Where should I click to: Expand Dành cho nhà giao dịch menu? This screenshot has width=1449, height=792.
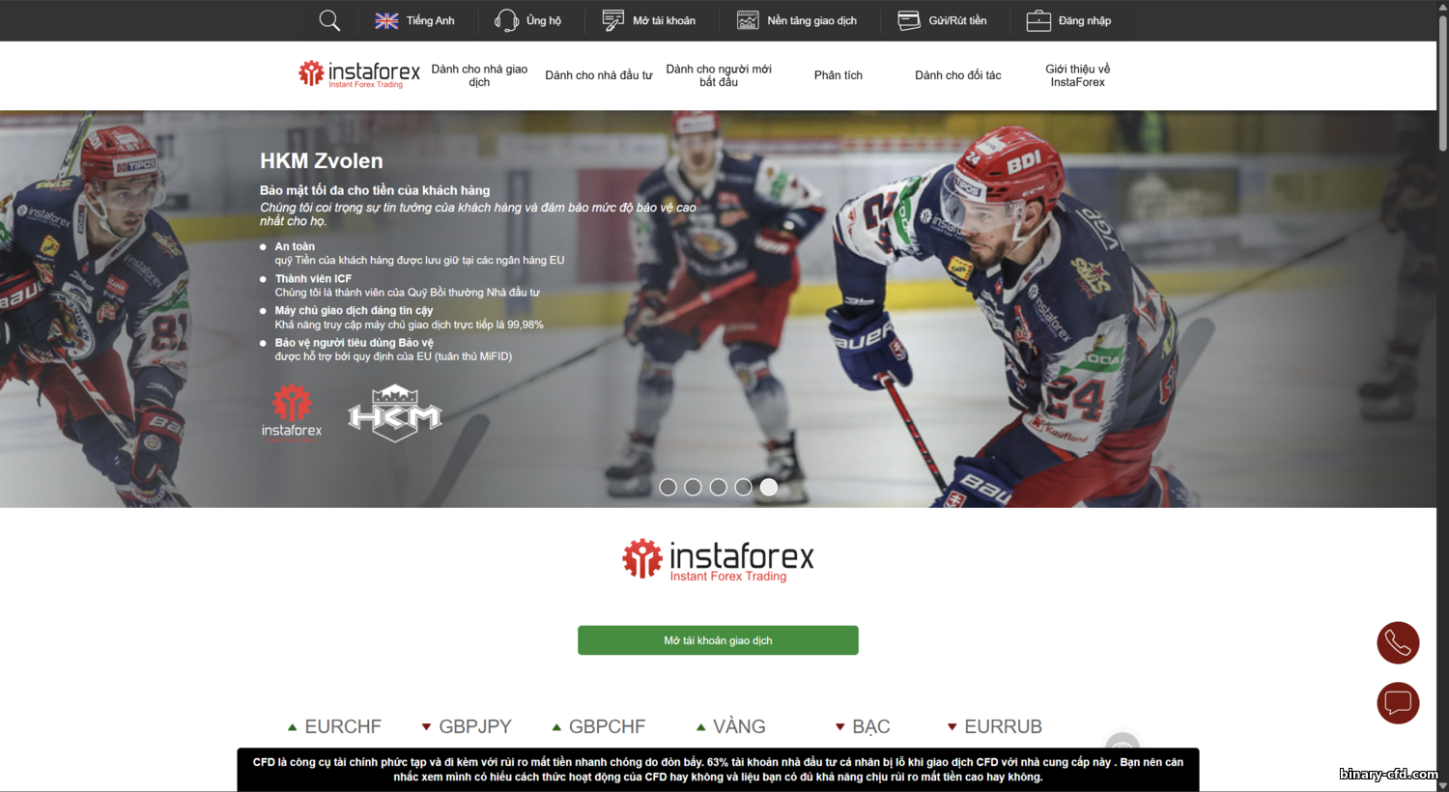coord(479,75)
